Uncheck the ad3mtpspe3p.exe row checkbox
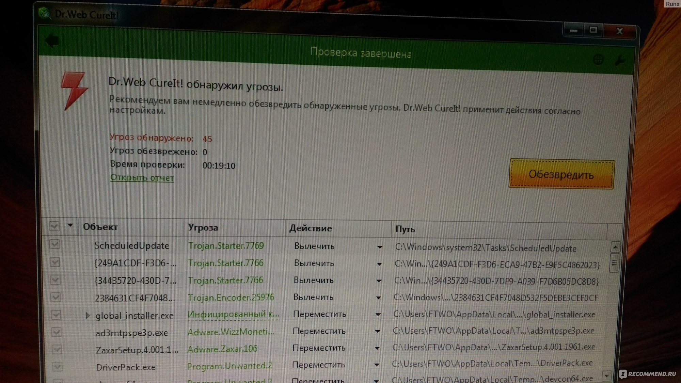This screenshot has width=681, height=383. [x=57, y=332]
